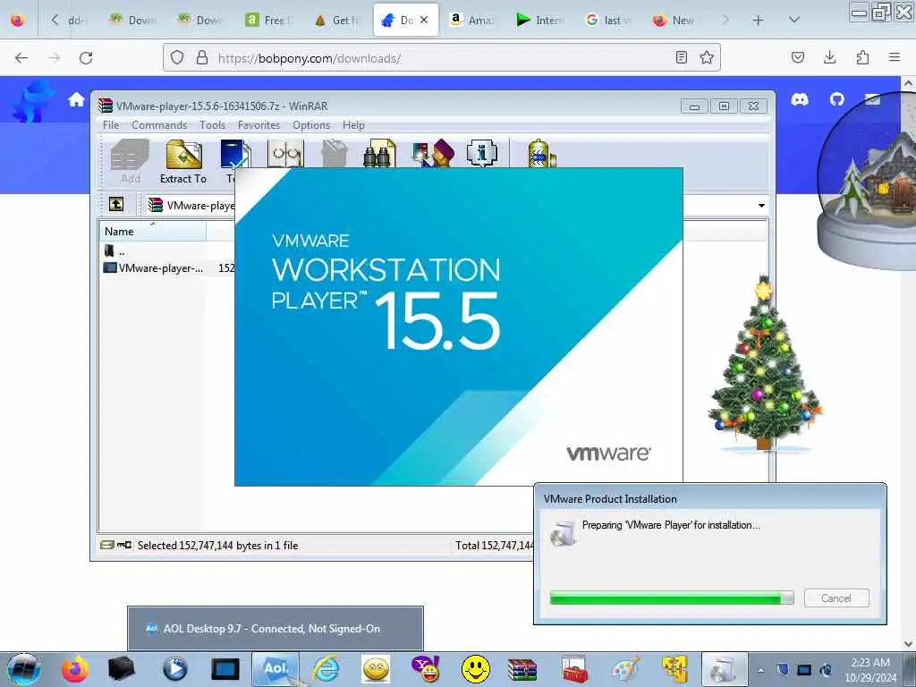Click the Delete (trash) icon in WinRAR toolbar
The width and height of the screenshot is (916, 687).
[335, 154]
